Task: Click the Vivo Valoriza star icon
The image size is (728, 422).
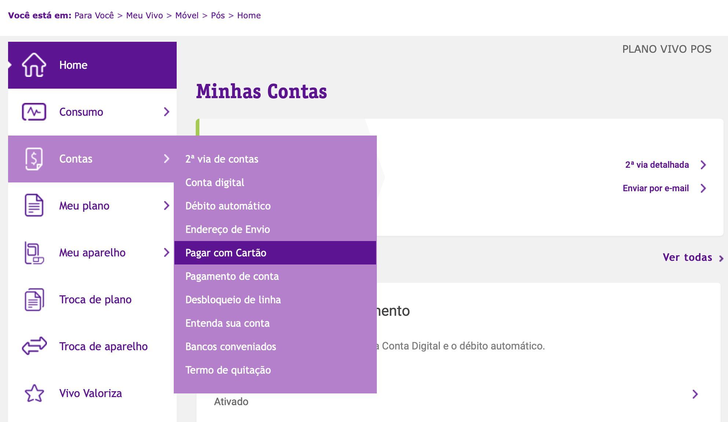Action: coord(34,393)
